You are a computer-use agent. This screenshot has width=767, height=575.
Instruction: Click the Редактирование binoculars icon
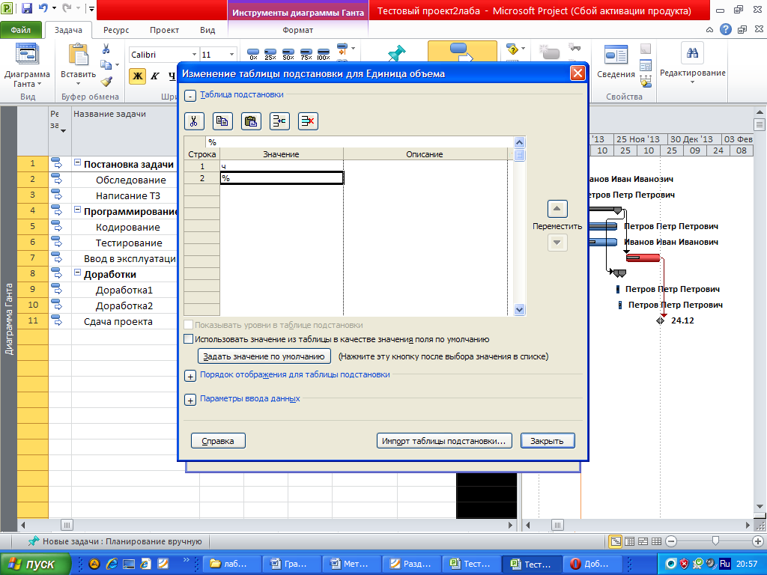[x=692, y=53]
